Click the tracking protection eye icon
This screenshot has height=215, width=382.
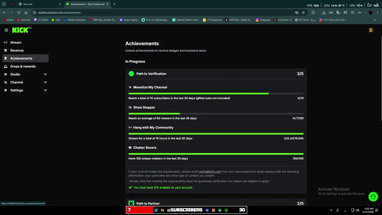[297, 13]
